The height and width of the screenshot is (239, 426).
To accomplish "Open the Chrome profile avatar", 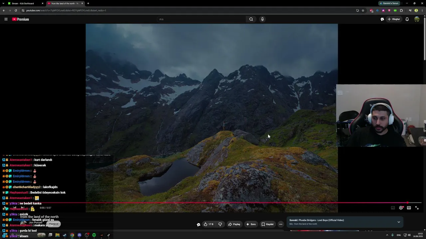I will (416, 10).
